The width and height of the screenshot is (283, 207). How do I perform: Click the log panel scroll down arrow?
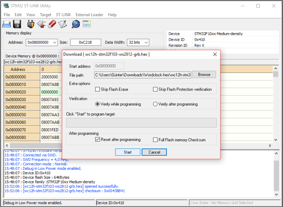click(276, 194)
